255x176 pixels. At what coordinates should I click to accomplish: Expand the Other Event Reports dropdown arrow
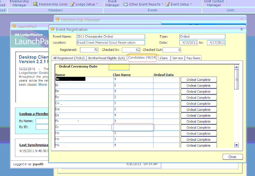[162, 4]
